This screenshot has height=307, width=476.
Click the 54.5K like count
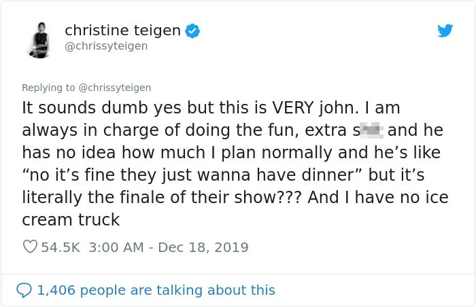(61, 247)
